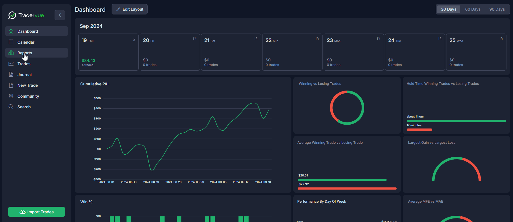Image resolution: width=513 pixels, height=222 pixels.
Task: Switch range to 90 Days
Action: [x=497, y=9]
